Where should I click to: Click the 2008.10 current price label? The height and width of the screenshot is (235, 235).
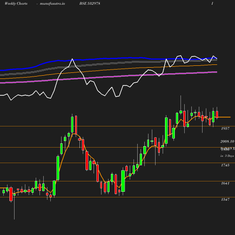[x=227, y=141]
